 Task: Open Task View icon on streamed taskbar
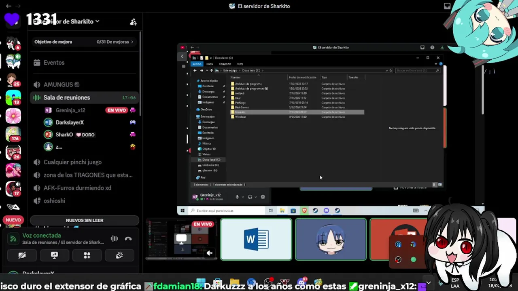[x=271, y=211]
